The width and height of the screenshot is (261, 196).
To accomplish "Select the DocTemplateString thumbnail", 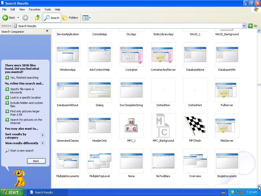I will [x=131, y=90].
